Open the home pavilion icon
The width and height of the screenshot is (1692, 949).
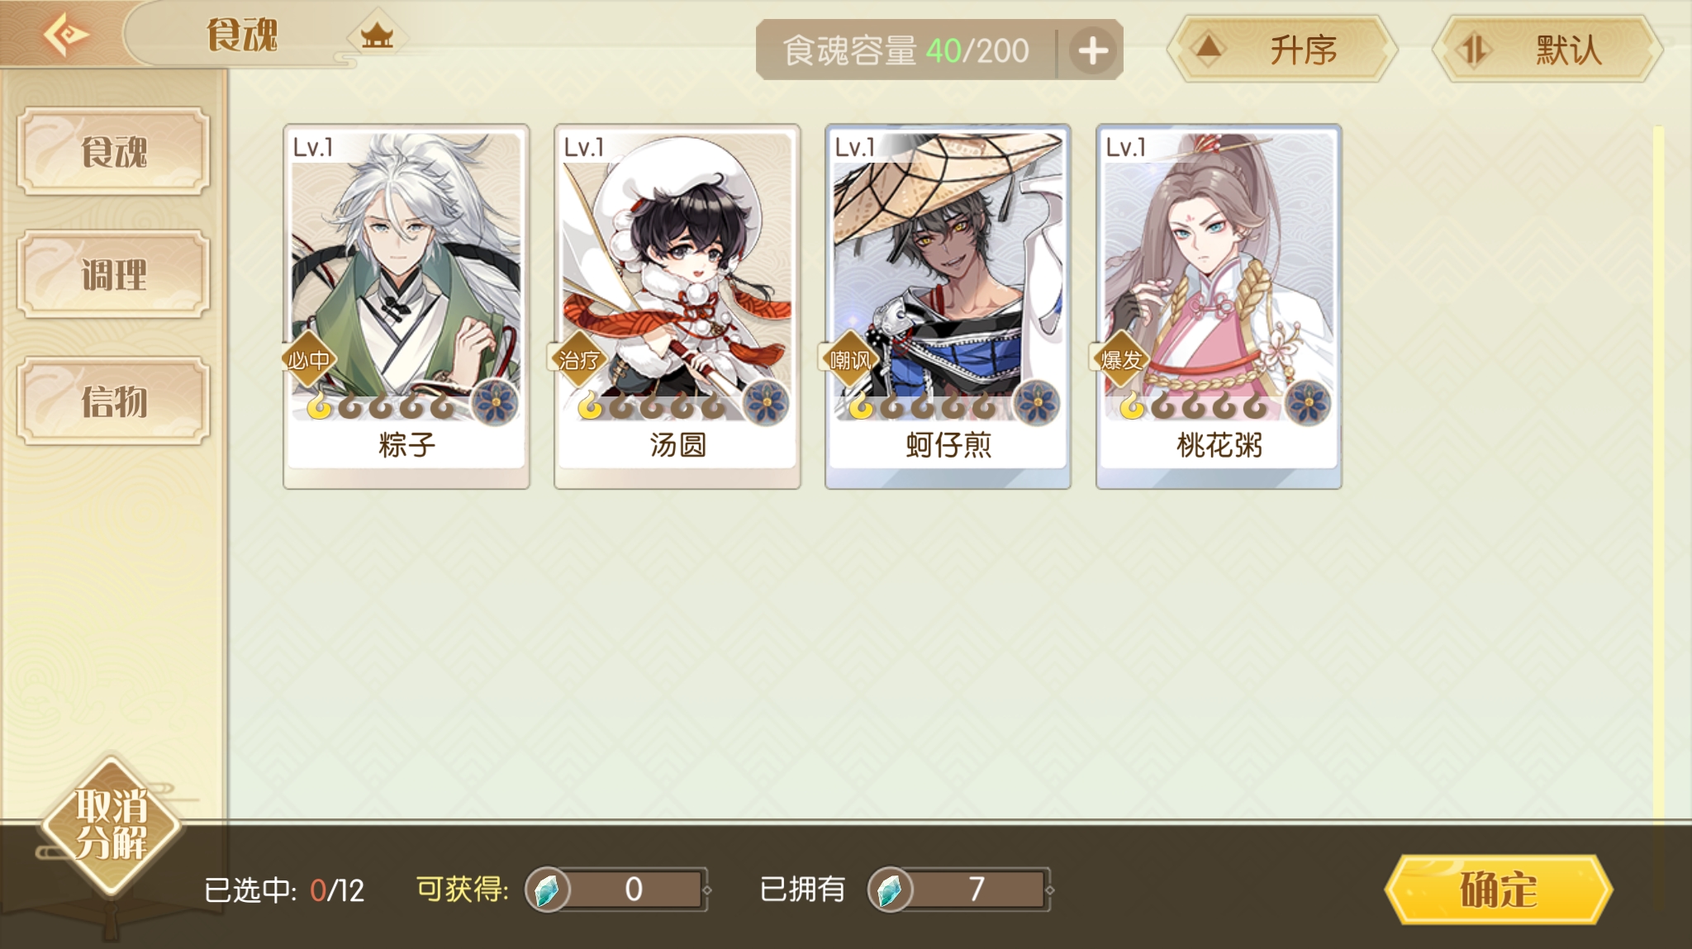[x=377, y=36]
